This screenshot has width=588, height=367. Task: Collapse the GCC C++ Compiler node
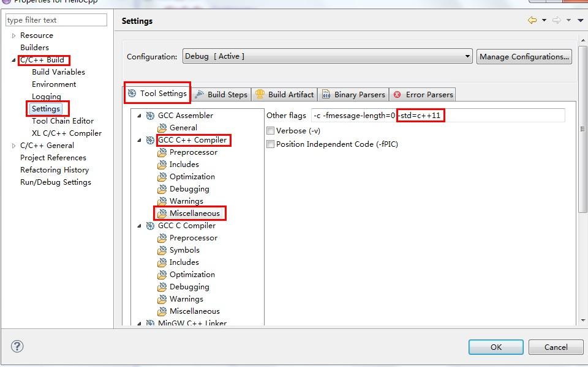[140, 141]
